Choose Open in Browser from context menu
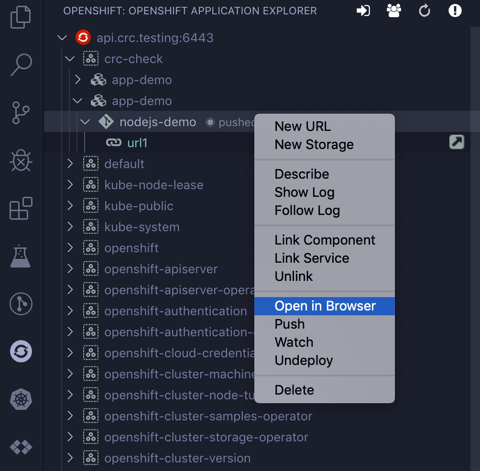This screenshot has width=480, height=471. click(x=325, y=306)
